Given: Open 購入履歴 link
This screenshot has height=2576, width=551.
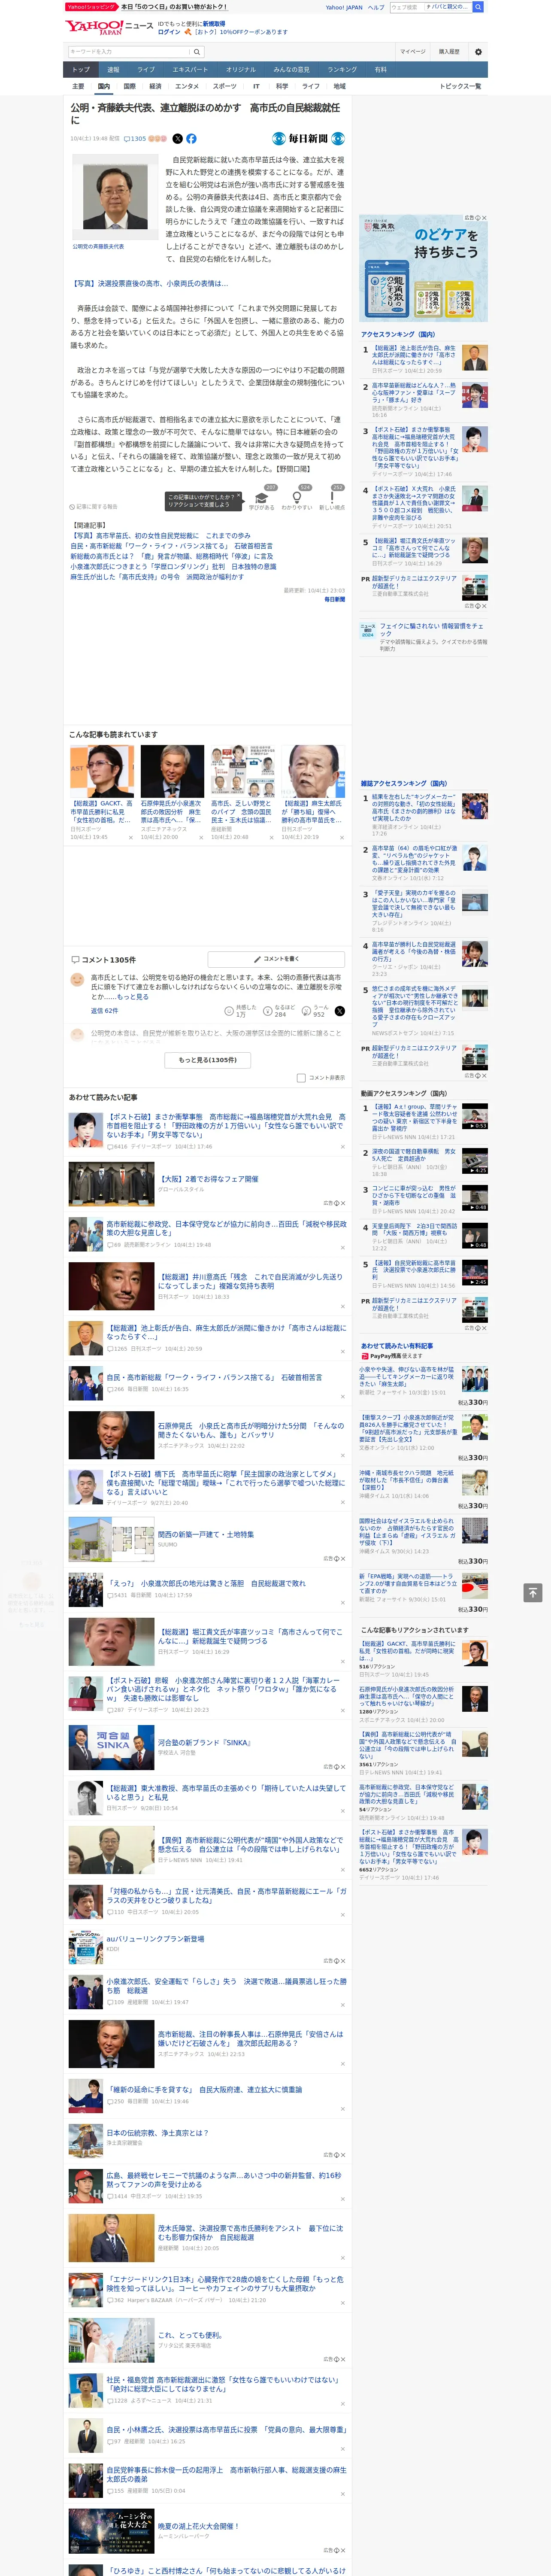Looking at the screenshot, I should coord(449,52).
